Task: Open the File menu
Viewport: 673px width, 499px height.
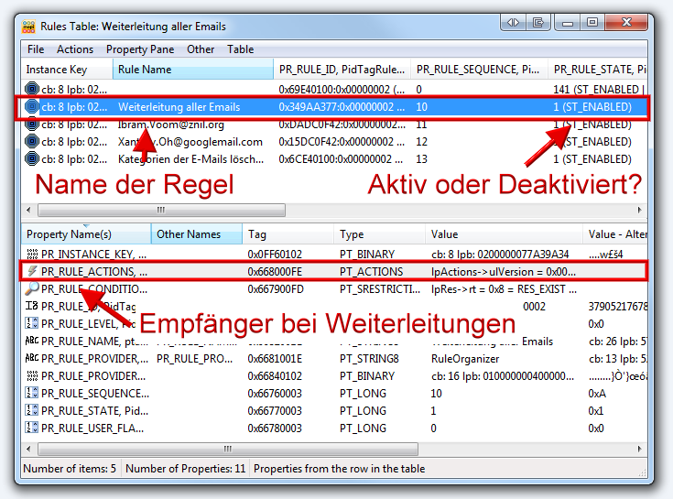Action: click(36, 49)
